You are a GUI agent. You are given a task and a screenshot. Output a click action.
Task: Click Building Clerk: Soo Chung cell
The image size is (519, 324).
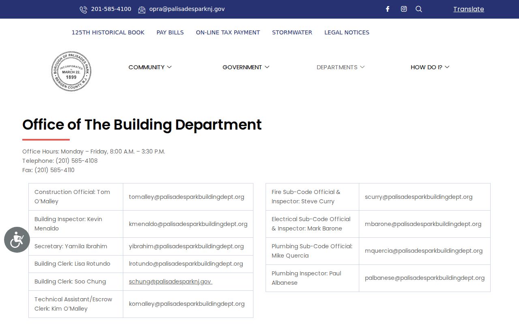tap(76, 281)
